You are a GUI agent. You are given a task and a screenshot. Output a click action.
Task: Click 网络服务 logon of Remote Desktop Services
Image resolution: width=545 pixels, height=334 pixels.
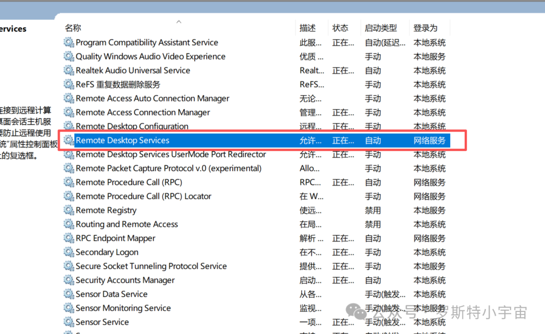[x=429, y=141]
